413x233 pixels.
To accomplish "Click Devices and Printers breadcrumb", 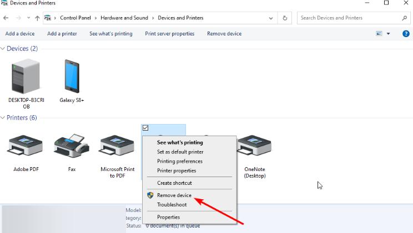I will click(x=181, y=18).
